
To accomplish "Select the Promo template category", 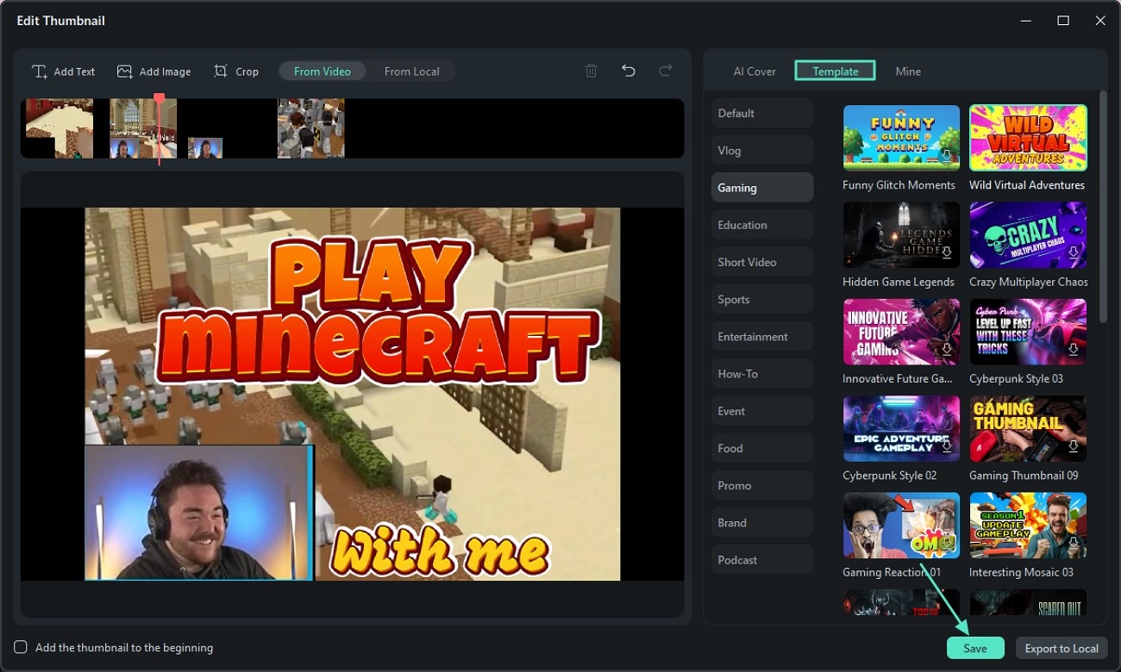I will 762,485.
